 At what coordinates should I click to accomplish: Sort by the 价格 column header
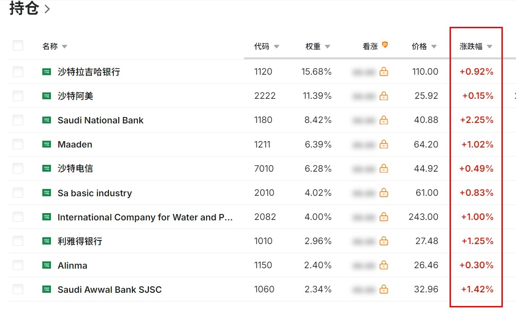pyautogui.click(x=419, y=46)
